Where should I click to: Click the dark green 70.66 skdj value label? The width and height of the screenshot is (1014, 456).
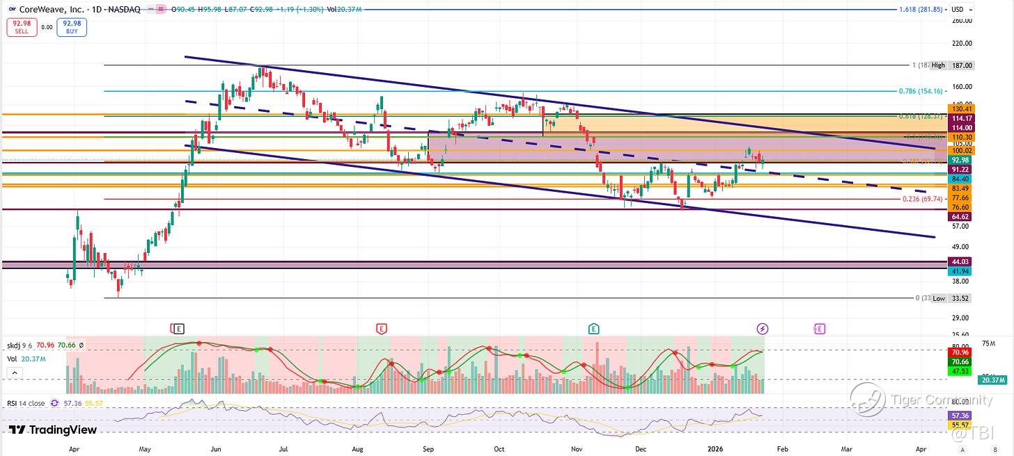pyautogui.click(x=961, y=361)
